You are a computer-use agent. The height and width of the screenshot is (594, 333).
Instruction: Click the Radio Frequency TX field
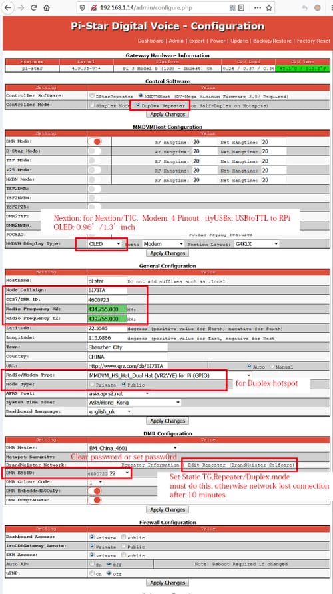click(107, 319)
